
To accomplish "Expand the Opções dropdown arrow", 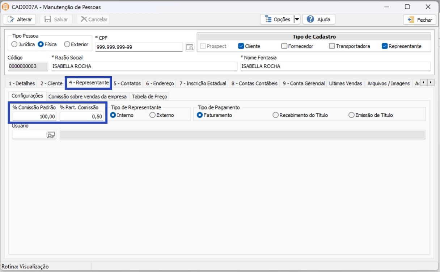I will [x=297, y=20].
